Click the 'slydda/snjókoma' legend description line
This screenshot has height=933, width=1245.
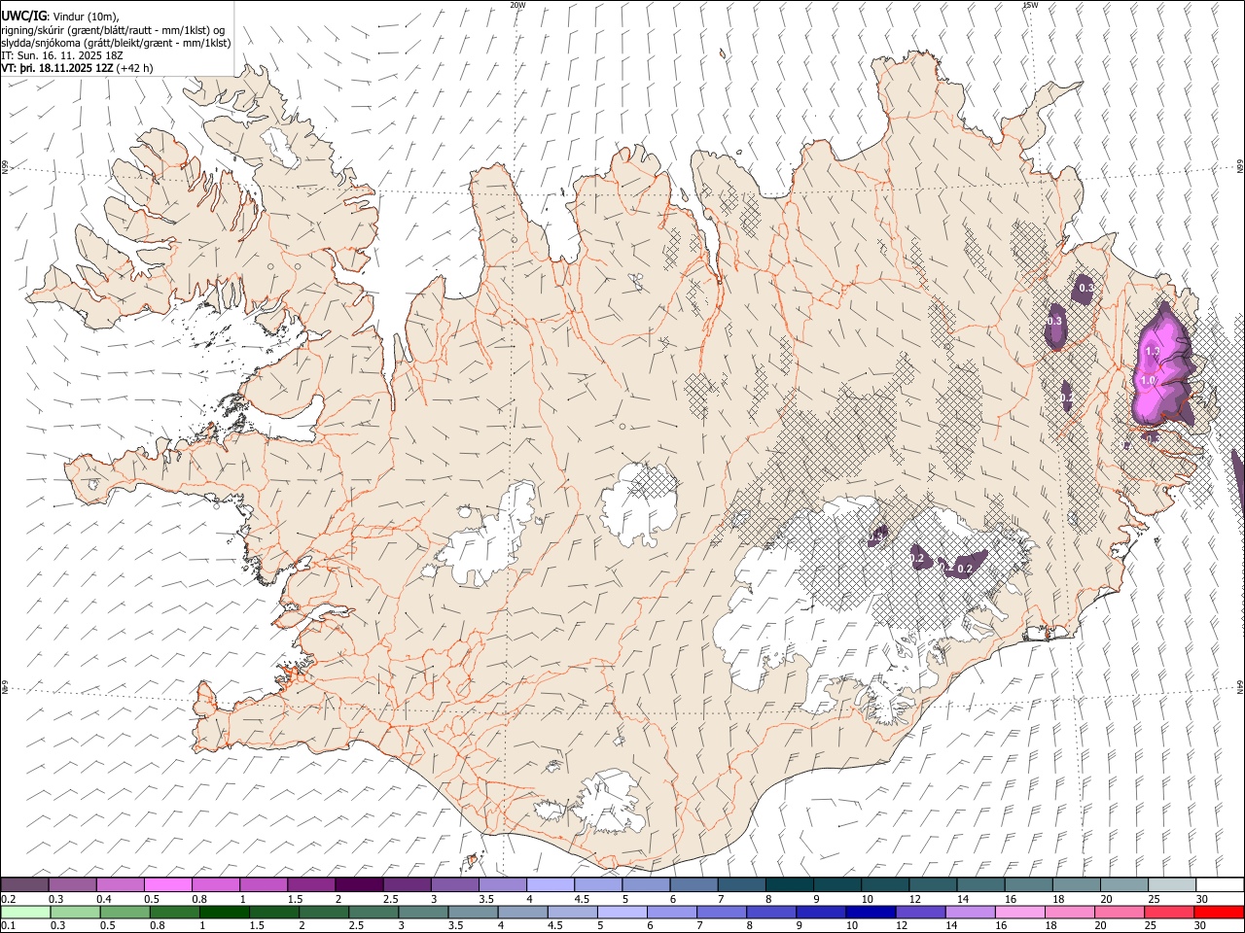116,43
